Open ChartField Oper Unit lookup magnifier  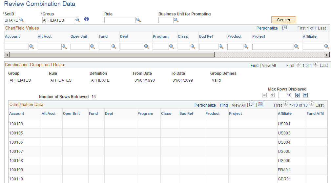click(93, 47)
